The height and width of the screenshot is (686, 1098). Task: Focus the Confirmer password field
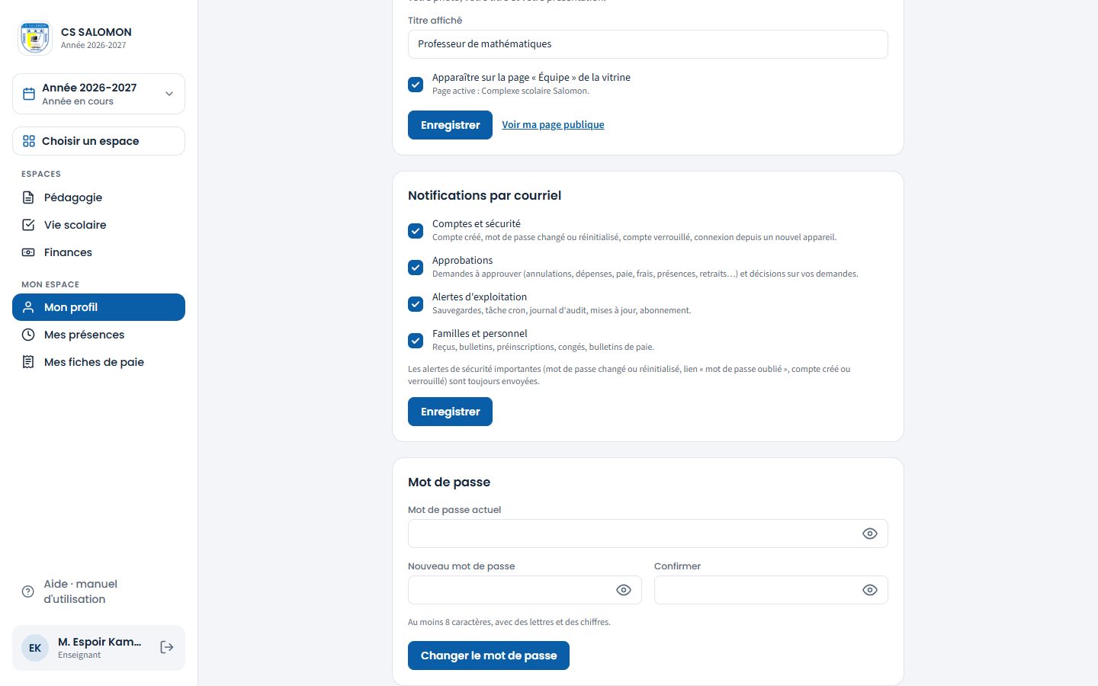click(x=771, y=590)
